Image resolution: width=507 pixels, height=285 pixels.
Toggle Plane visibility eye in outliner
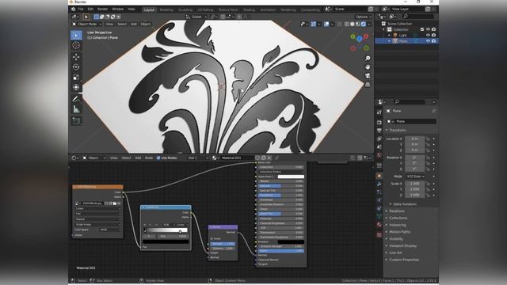[x=428, y=41]
